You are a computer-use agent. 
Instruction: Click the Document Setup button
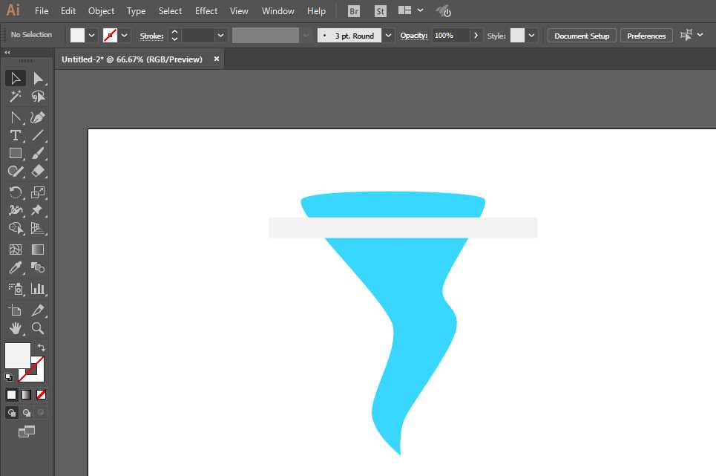point(582,36)
